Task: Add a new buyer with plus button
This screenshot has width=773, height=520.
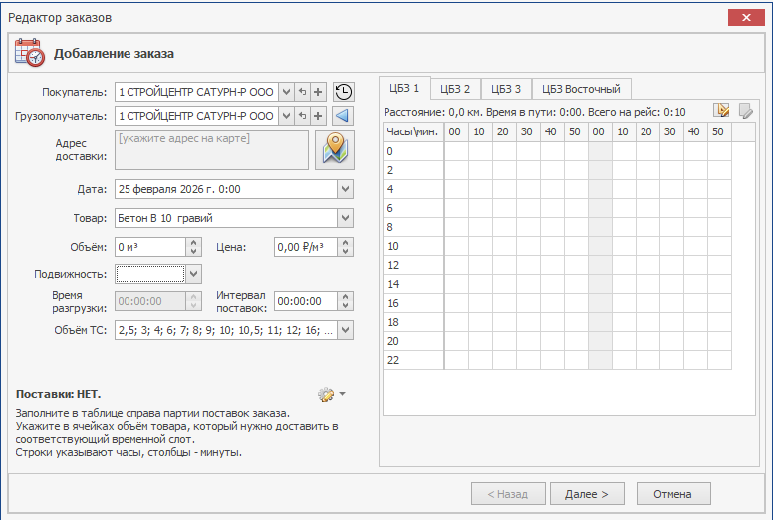Action: (x=318, y=92)
